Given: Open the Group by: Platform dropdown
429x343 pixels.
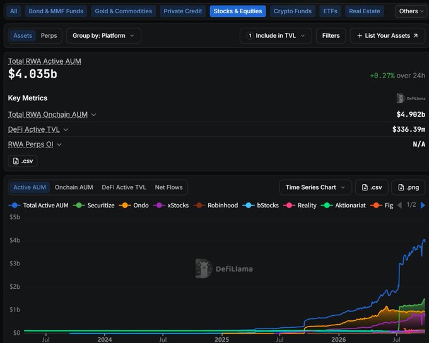Looking at the screenshot, I should pos(103,35).
